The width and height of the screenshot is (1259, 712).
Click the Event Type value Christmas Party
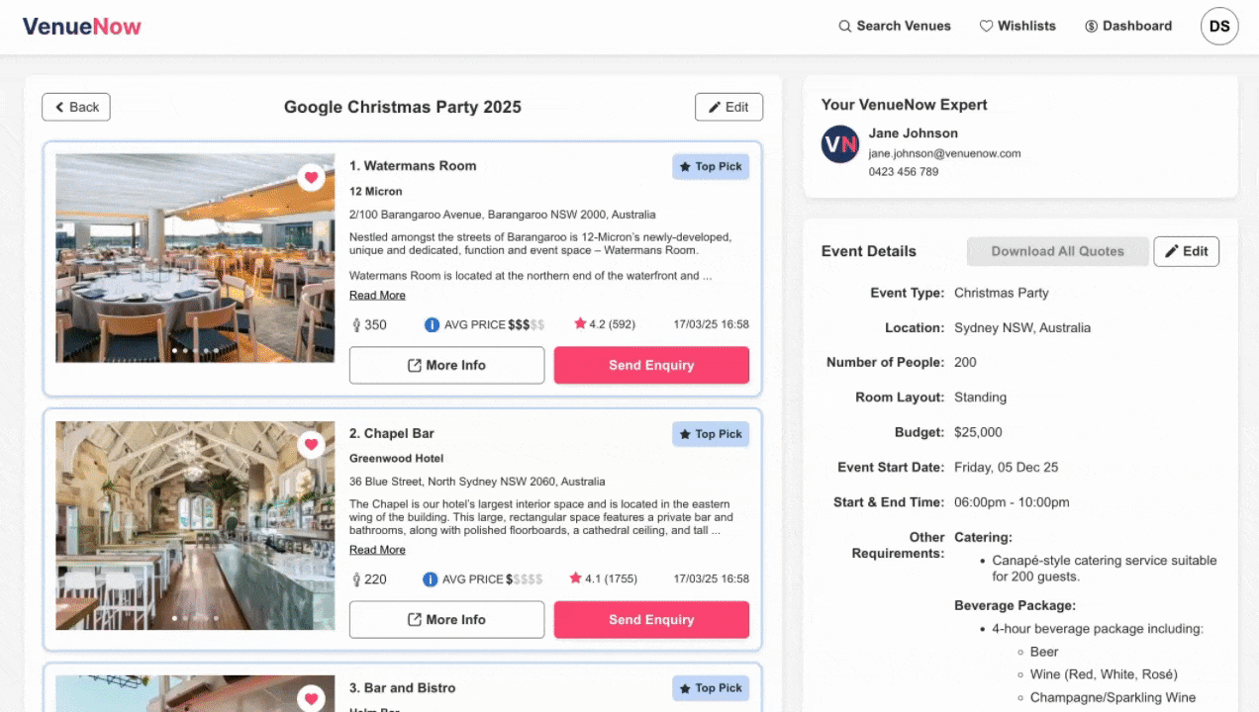coord(1002,293)
